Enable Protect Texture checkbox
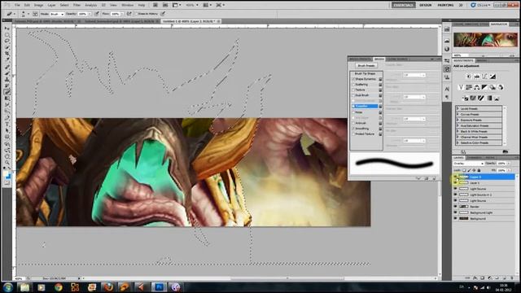This screenshot has width=521, height=293. pyautogui.click(x=353, y=133)
